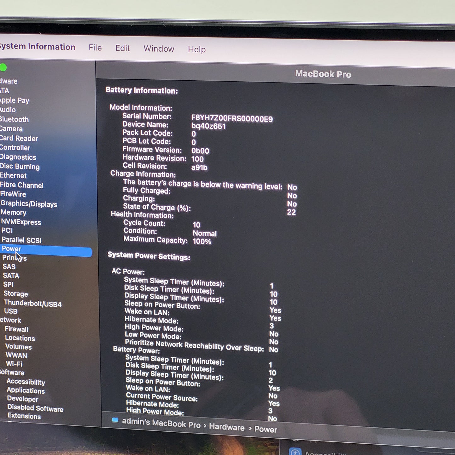Screen dimensions: 455x455
Task: Select Disabled Software in the sidebar
Action: tap(35, 408)
